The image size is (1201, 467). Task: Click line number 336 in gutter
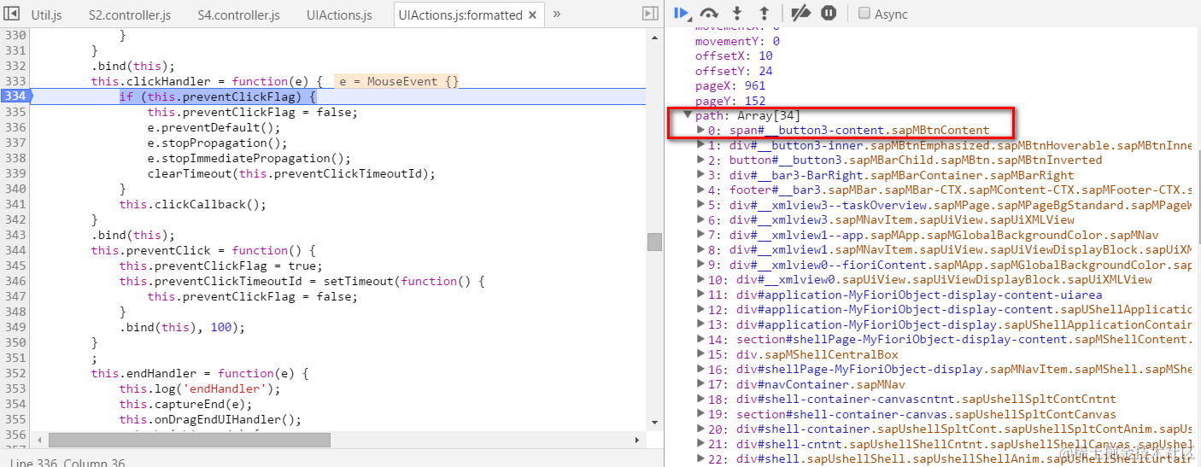point(15,127)
